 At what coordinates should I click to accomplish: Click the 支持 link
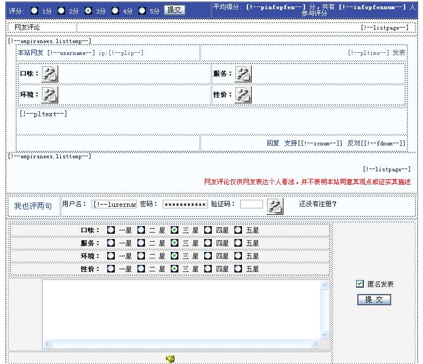coord(290,143)
